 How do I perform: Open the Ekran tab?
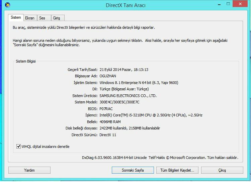tap(30, 18)
